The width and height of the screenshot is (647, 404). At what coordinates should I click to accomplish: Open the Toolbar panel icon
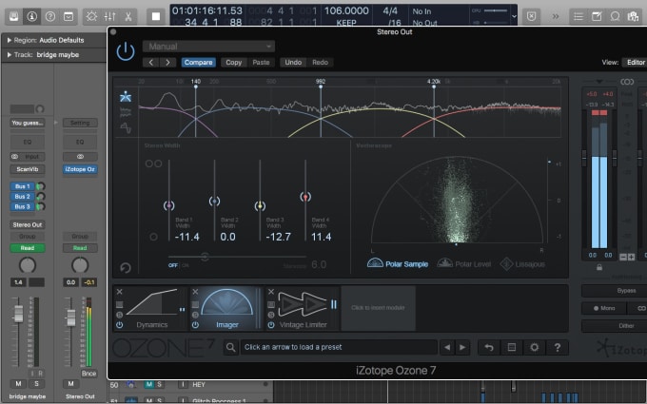click(69, 16)
